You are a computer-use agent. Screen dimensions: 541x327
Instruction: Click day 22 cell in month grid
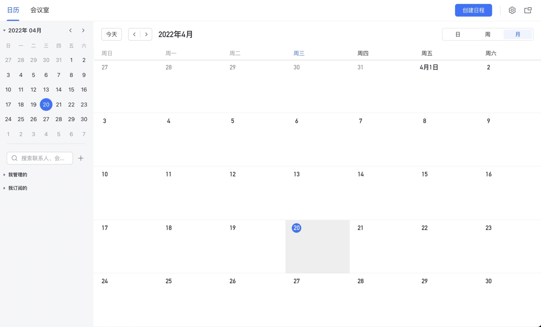pos(445,247)
